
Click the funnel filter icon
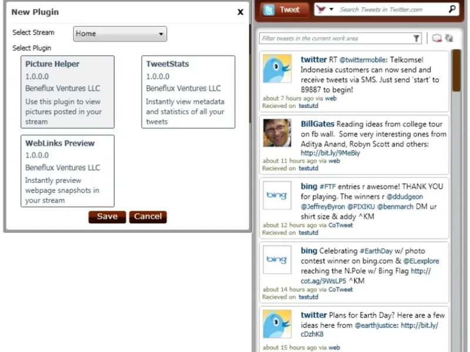pyautogui.click(x=417, y=38)
